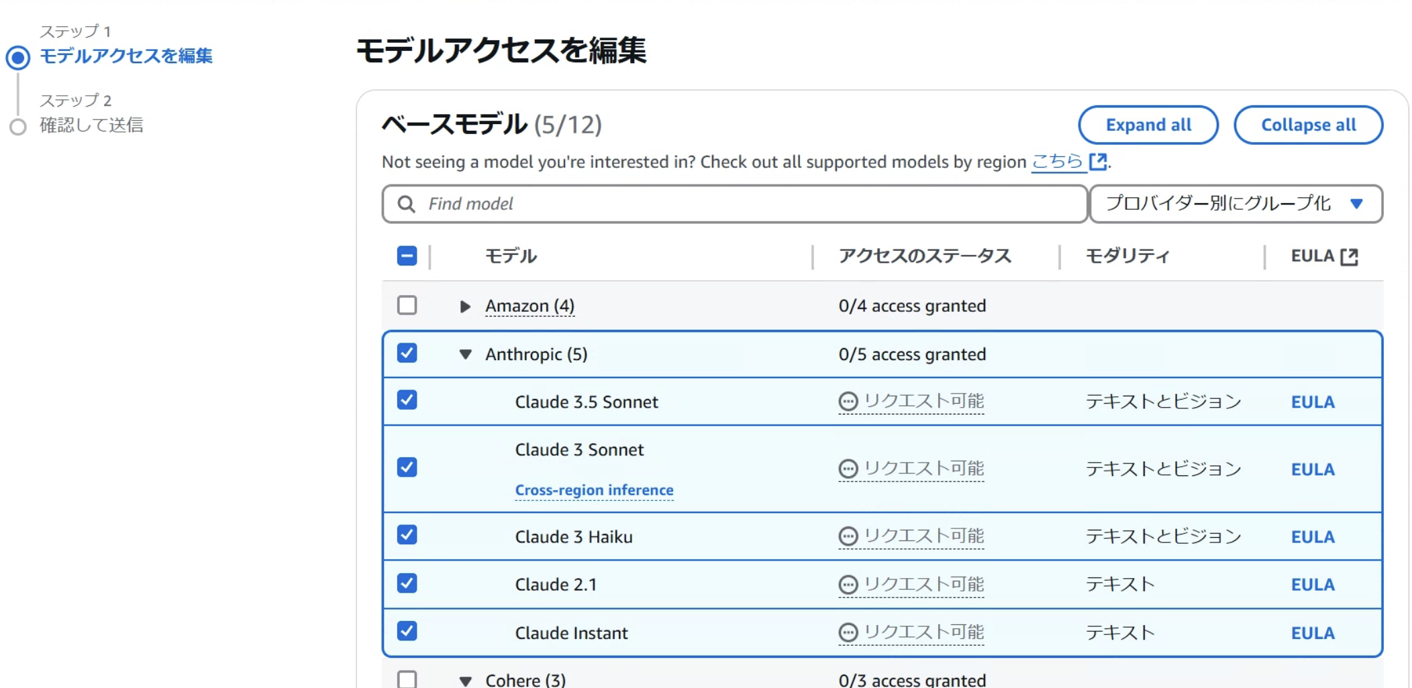
Task: Click the select-all checkbox in the table header
Action: 406,255
